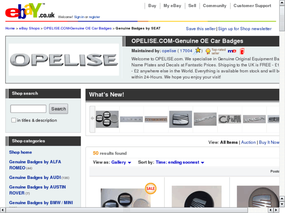Screen dimensions: 285x213
Task: Click the Top-rated seller ribbon icon
Action: 208,51
